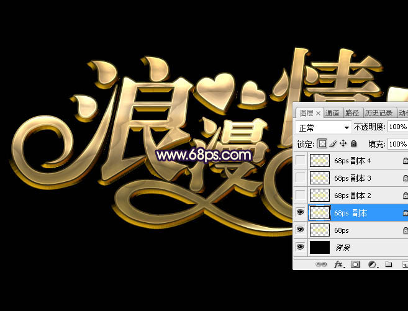Screen dimensions: 408x311
Task: Open layer style fx menu
Action: coord(339,264)
